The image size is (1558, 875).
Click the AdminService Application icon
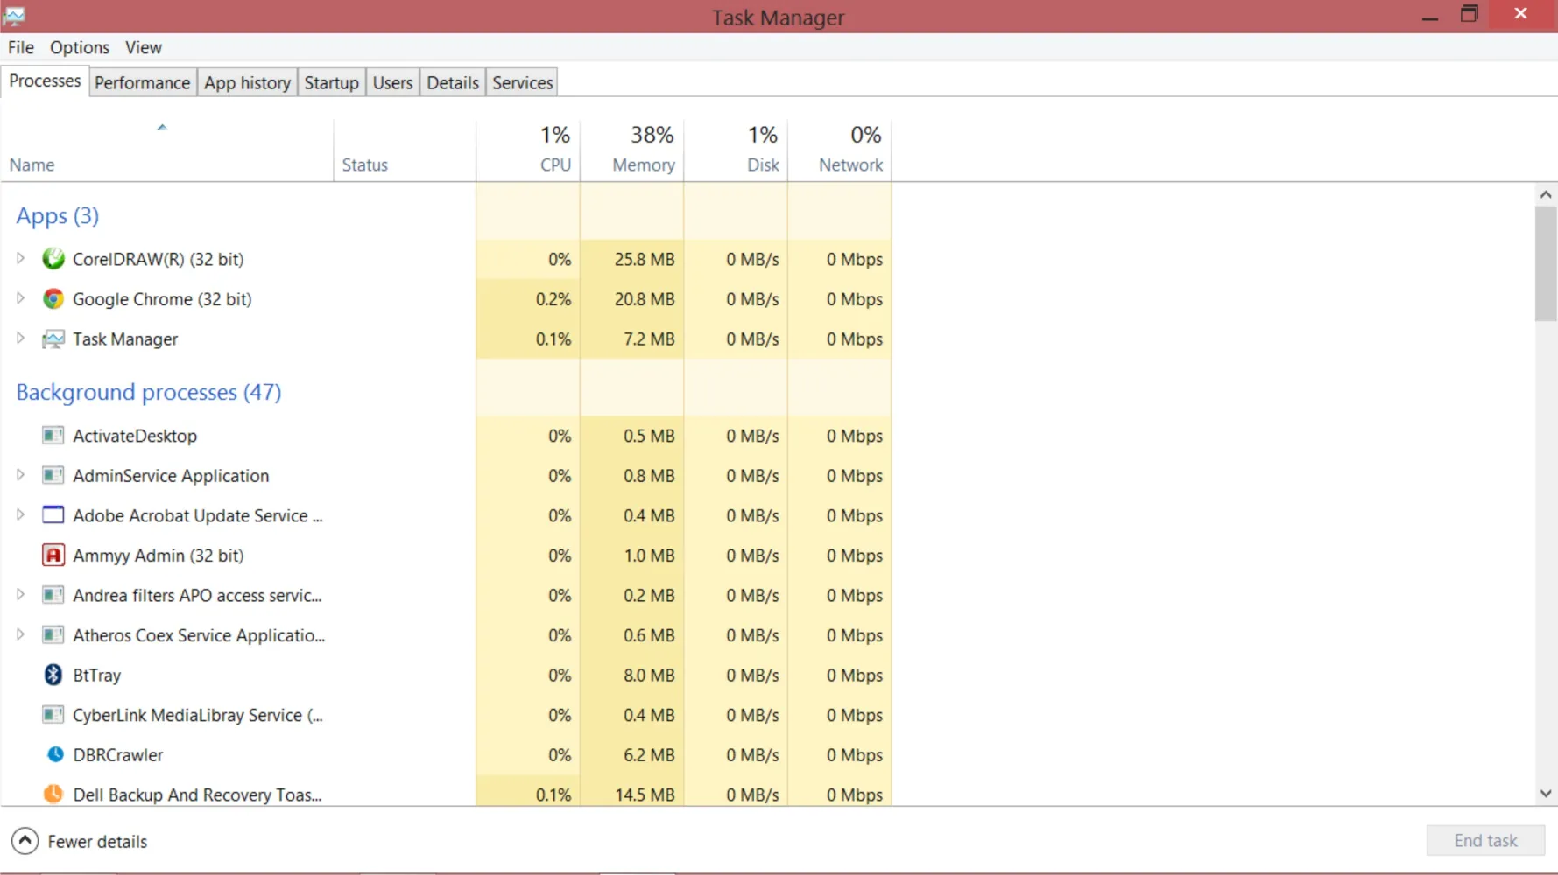(53, 475)
